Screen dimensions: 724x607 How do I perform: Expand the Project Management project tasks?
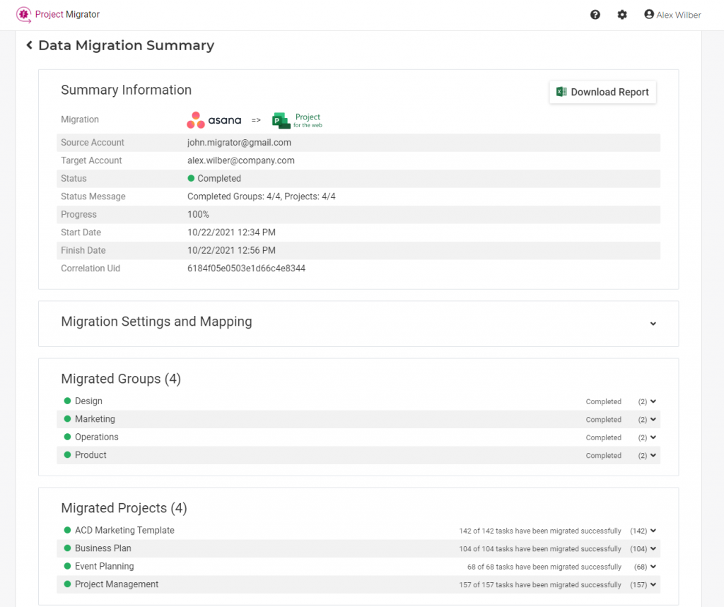tap(653, 584)
